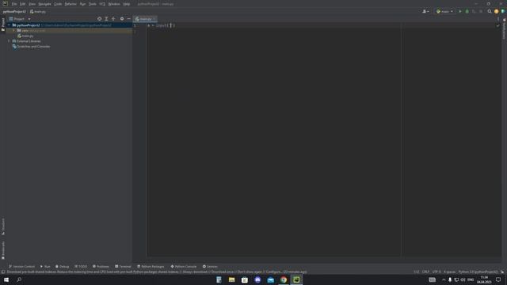Open the Problems tool window tab
507x285 pixels.
pyautogui.click(x=101, y=267)
